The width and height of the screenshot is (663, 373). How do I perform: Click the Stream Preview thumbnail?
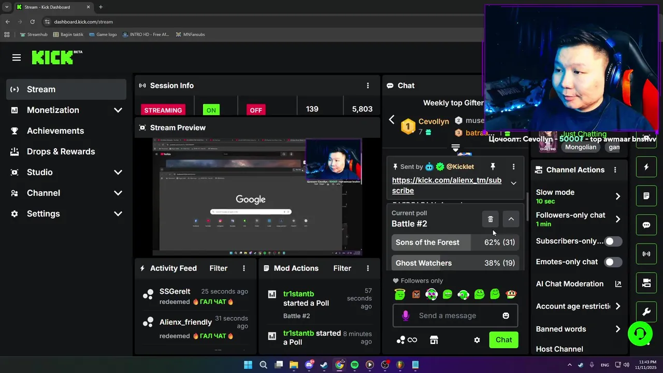[x=257, y=197]
